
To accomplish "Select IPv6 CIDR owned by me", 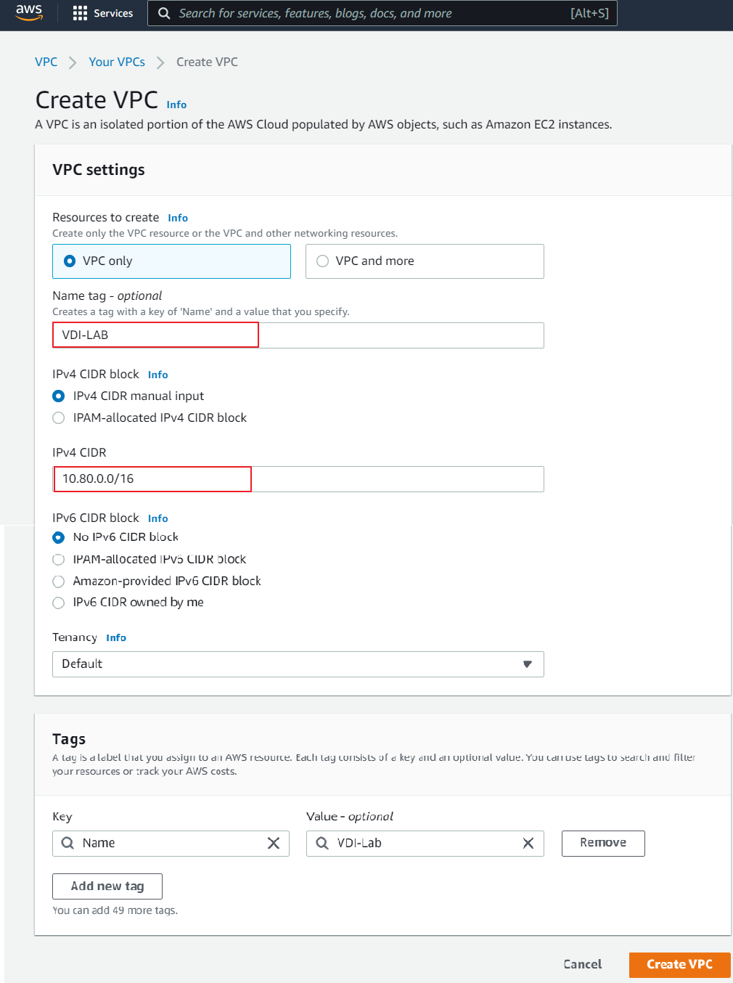I will point(59,603).
